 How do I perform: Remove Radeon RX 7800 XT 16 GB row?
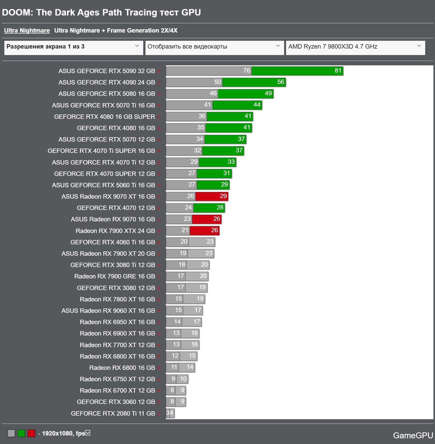[159, 300]
